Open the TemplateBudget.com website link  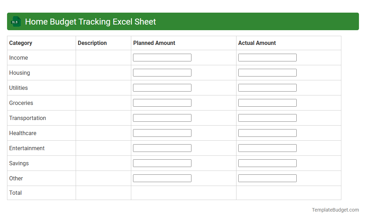(335, 210)
